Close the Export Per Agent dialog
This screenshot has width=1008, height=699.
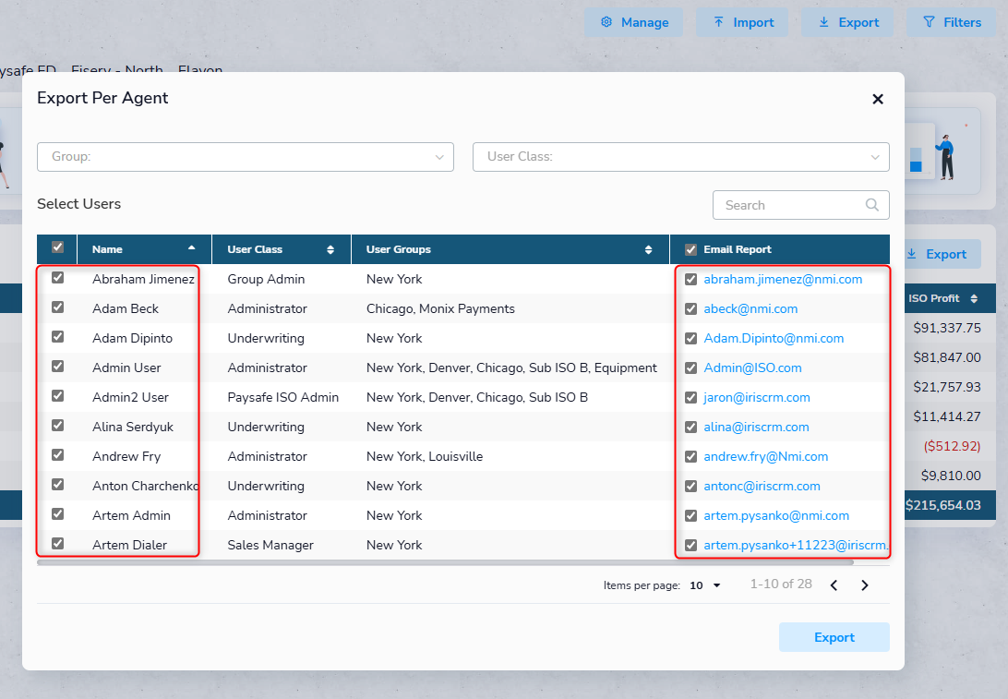pyautogui.click(x=877, y=99)
